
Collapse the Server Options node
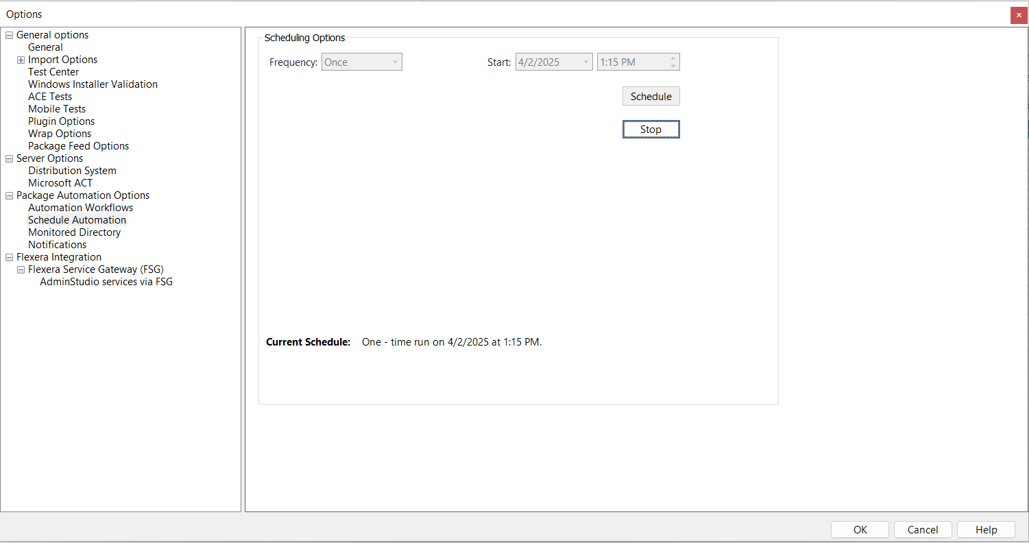coord(10,158)
